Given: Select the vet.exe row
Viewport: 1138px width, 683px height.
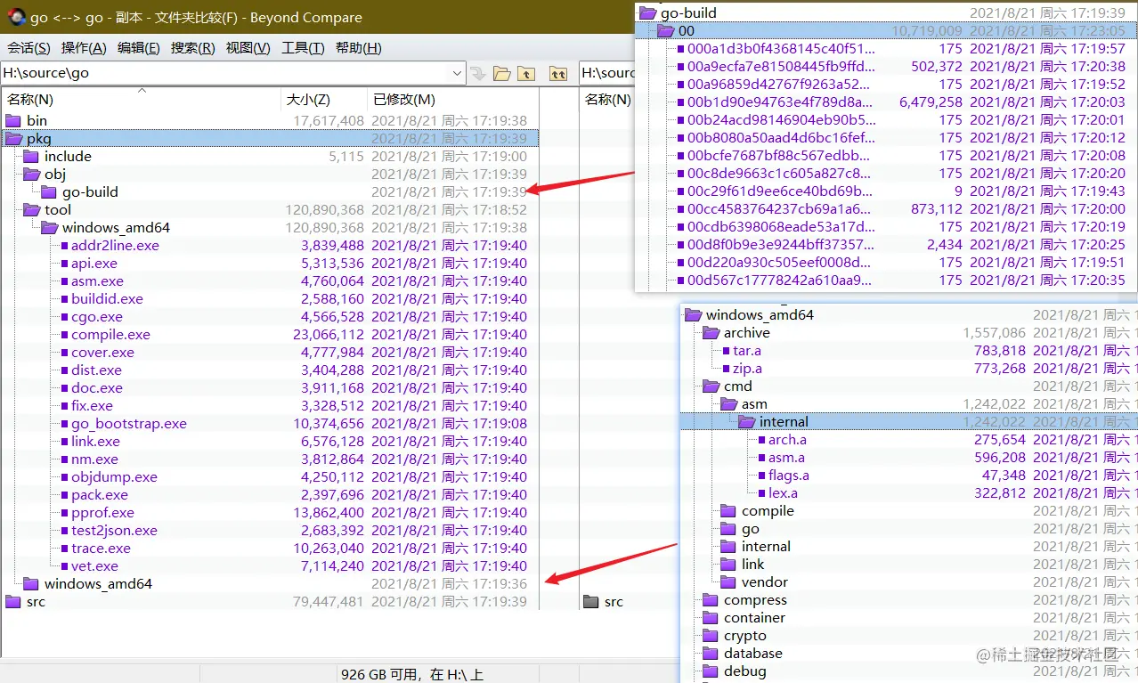Looking at the screenshot, I should click(x=270, y=565).
